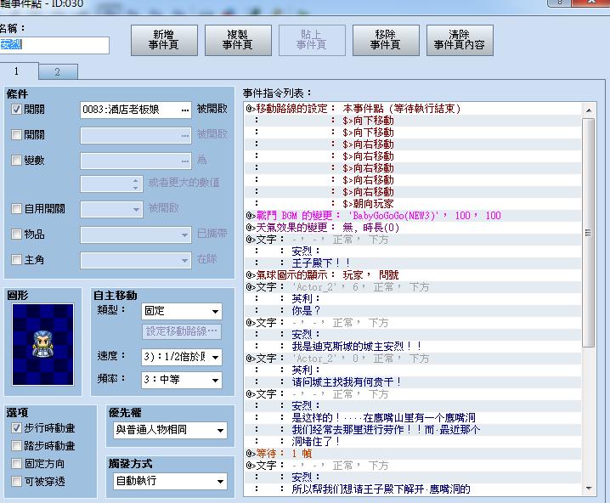610x503 pixels.
Task: Select the 你是? dialogue line
Action: [413, 311]
